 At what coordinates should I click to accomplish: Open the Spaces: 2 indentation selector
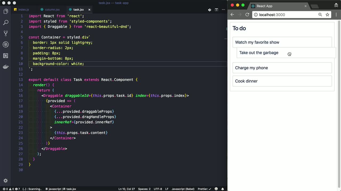tap(144, 189)
